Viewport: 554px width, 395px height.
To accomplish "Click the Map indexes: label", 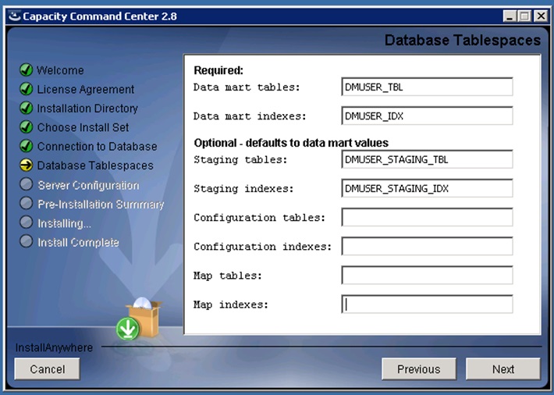I will click(231, 304).
